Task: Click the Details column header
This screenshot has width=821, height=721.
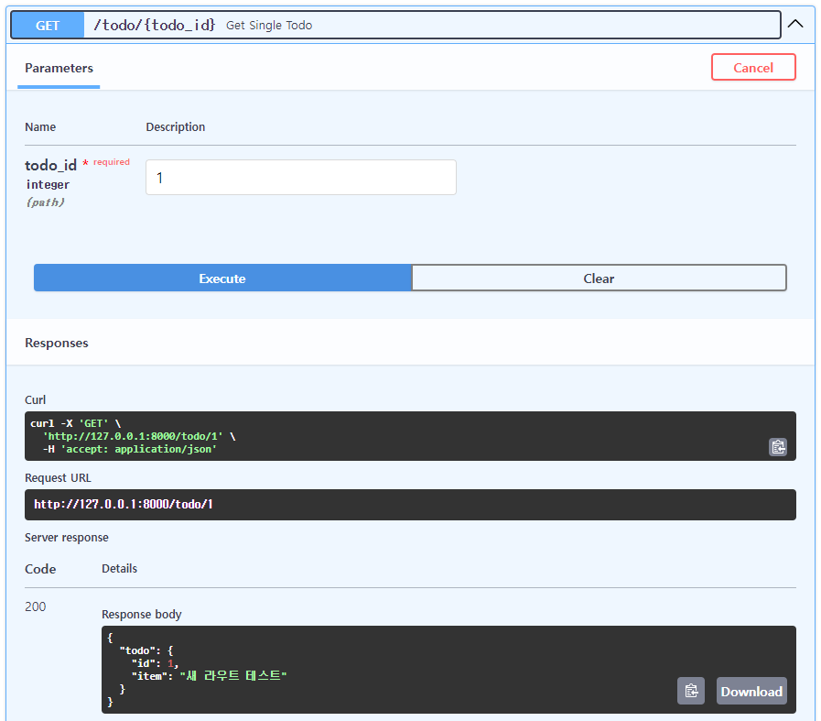Action: coord(119,569)
